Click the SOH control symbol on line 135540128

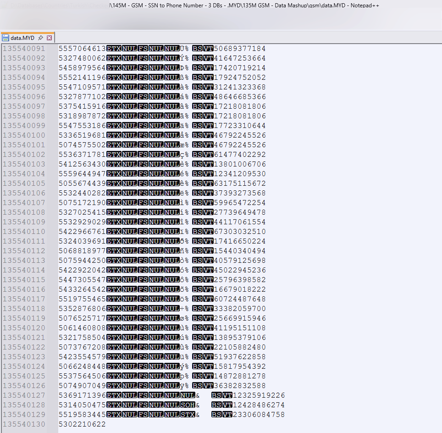point(188,405)
